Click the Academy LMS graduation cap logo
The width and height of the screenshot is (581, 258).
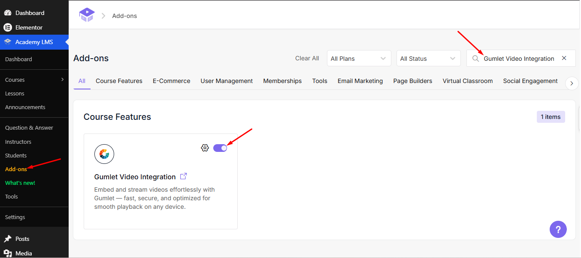[87, 15]
